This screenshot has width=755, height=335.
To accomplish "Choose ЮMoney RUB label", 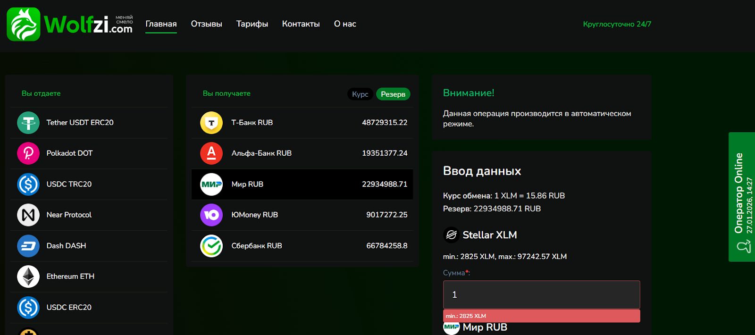I will point(254,215).
